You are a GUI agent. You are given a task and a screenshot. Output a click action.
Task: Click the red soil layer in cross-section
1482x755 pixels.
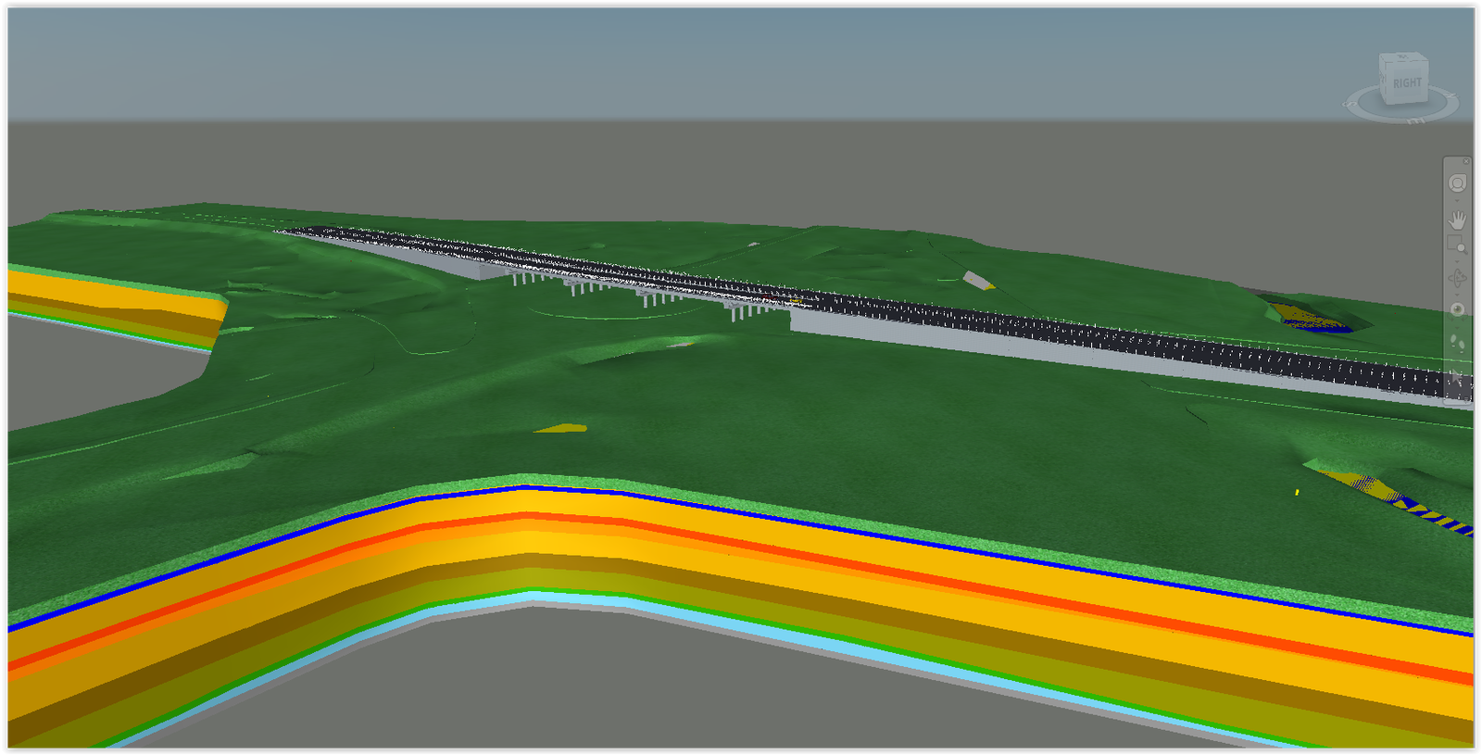[x=926, y=587]
